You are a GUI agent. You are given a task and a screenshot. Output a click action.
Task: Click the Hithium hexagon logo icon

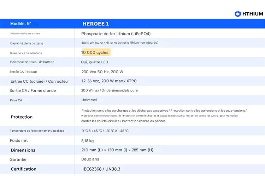pos(238,14)
